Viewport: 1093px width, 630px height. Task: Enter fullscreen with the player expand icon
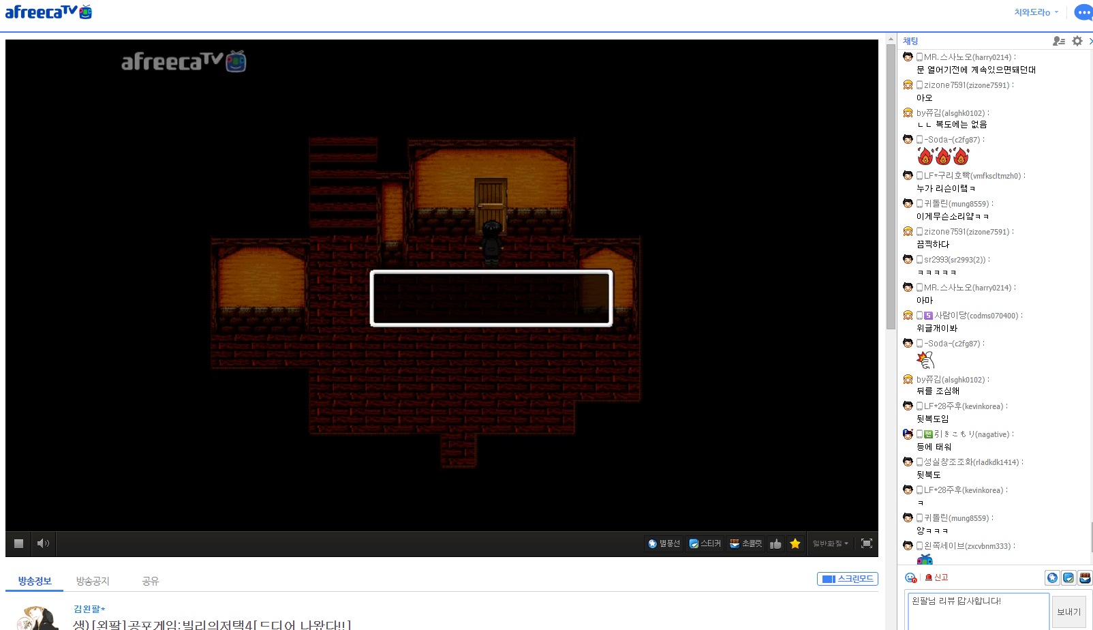point(867,543)
